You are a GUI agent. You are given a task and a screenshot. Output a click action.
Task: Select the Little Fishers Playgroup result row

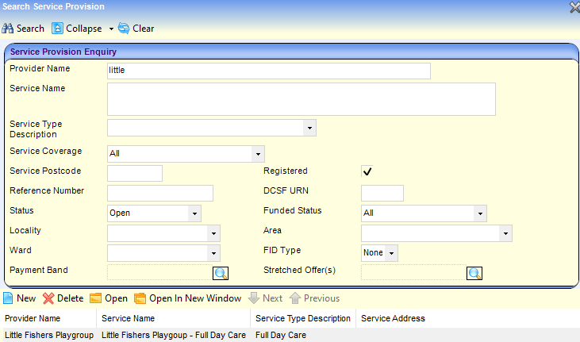coord(49,336)
